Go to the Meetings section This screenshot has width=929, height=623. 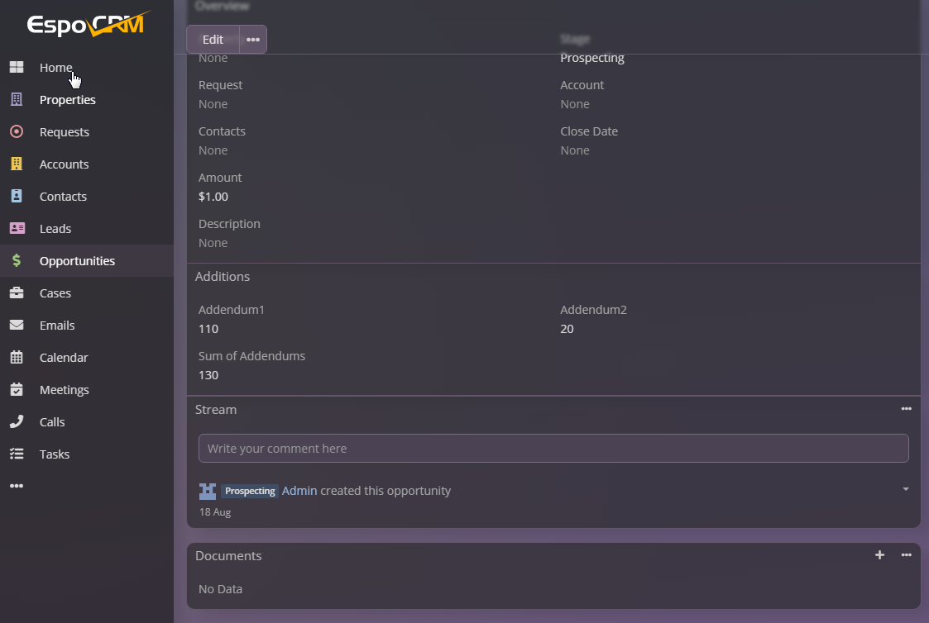click(87, 389)
